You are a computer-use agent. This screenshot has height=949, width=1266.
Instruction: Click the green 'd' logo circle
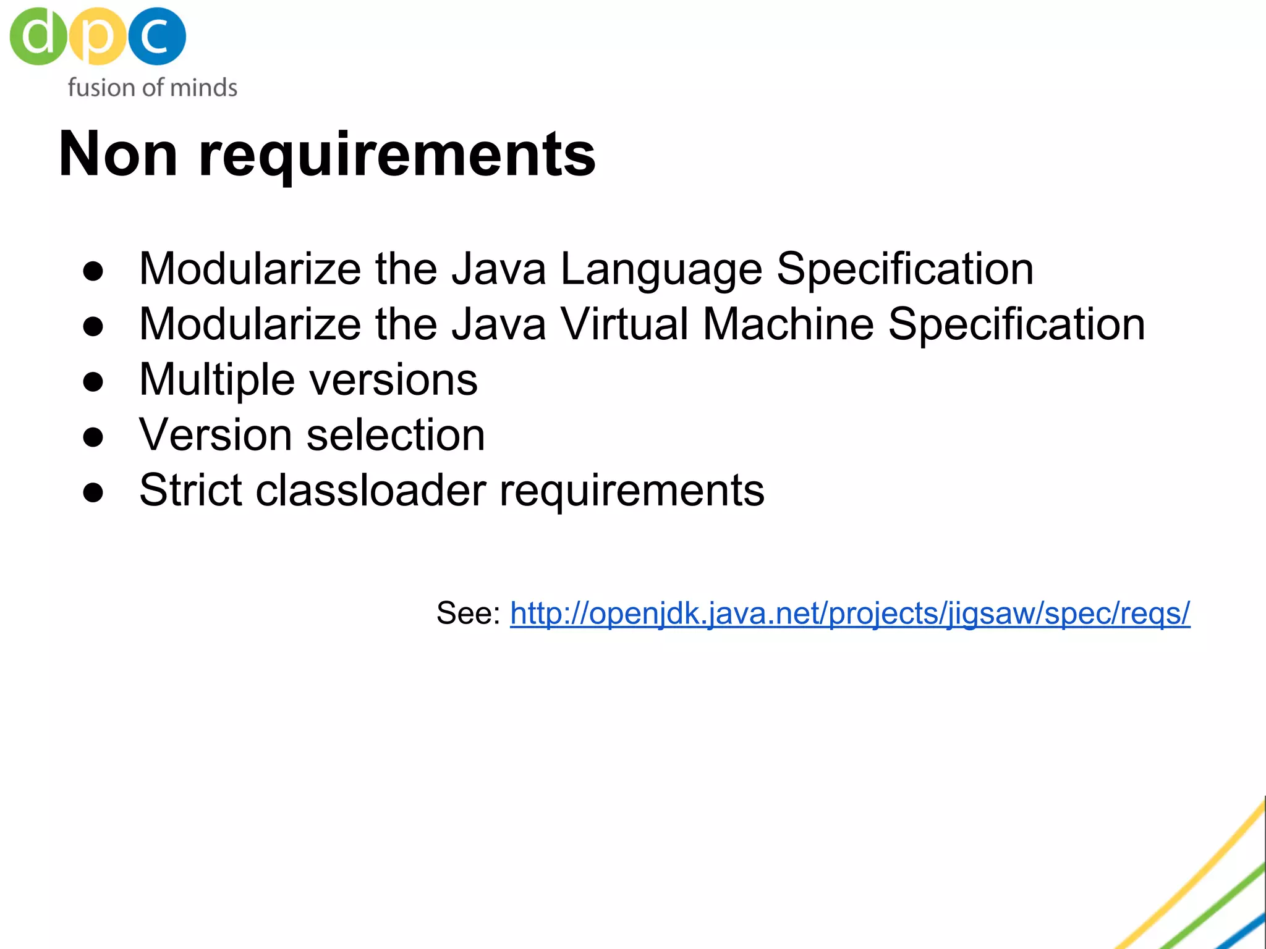pos(38,36)
